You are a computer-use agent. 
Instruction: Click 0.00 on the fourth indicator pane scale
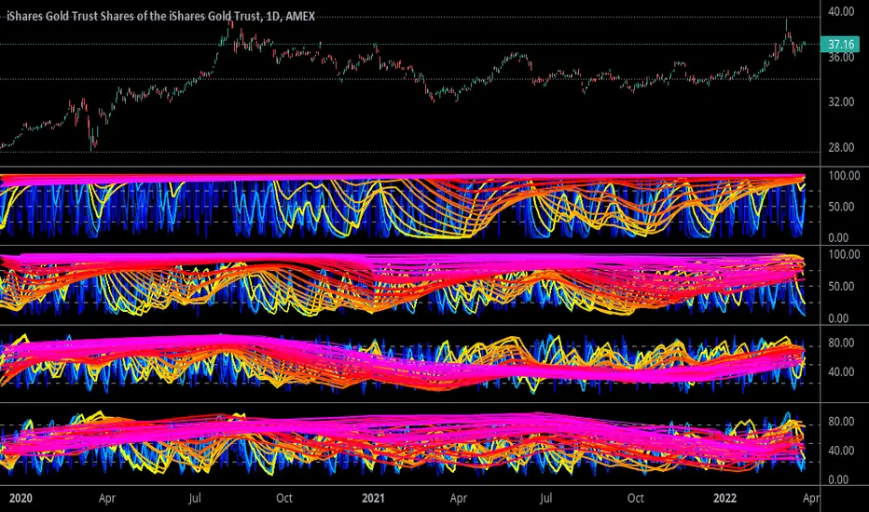pos(838,480)
